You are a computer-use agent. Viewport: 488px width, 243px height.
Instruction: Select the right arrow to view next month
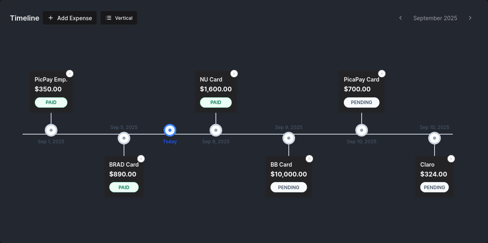click(470, 18)
